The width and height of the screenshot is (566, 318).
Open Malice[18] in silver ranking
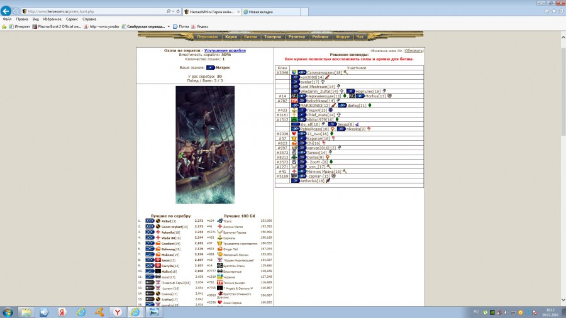(x=169, y=271)
